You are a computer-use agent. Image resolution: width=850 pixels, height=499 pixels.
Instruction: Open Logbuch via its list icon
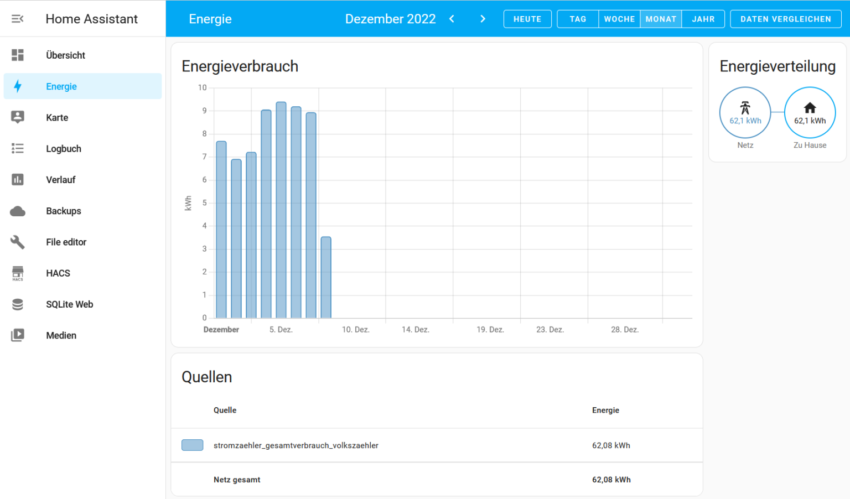(18, 148)
